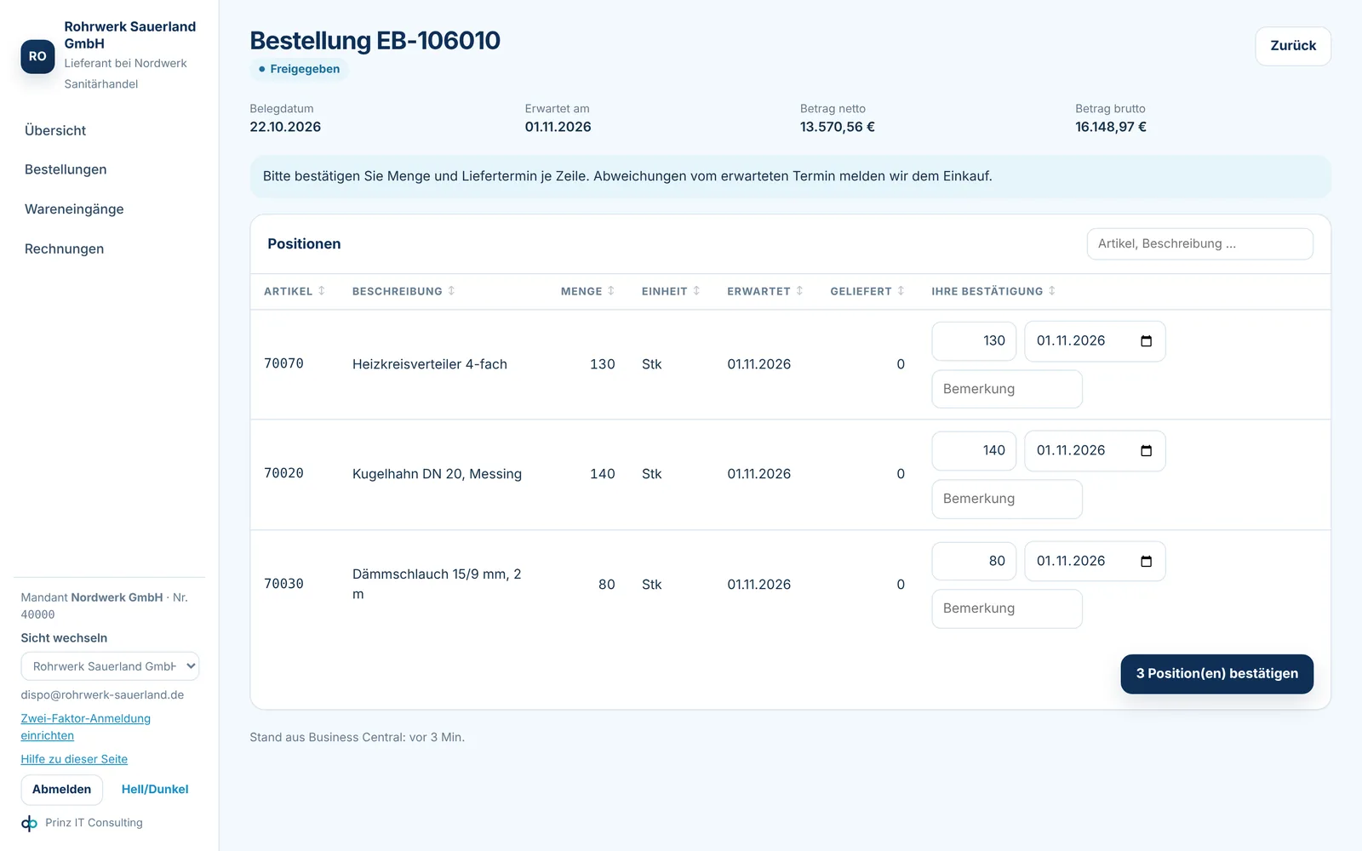Click the Zurück button
The image size is (1362, 851).
coord(1293,46)
